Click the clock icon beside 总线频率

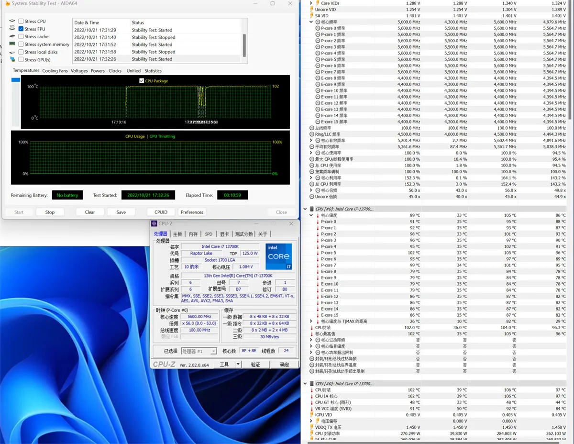pyautogui.click(x=312, y=128)
